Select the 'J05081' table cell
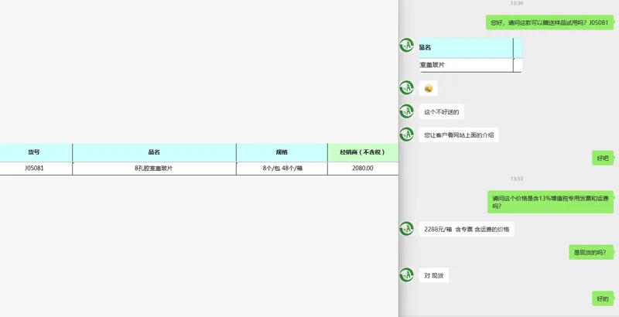Viewport: 619px width, 317px height. click(34, 169)
